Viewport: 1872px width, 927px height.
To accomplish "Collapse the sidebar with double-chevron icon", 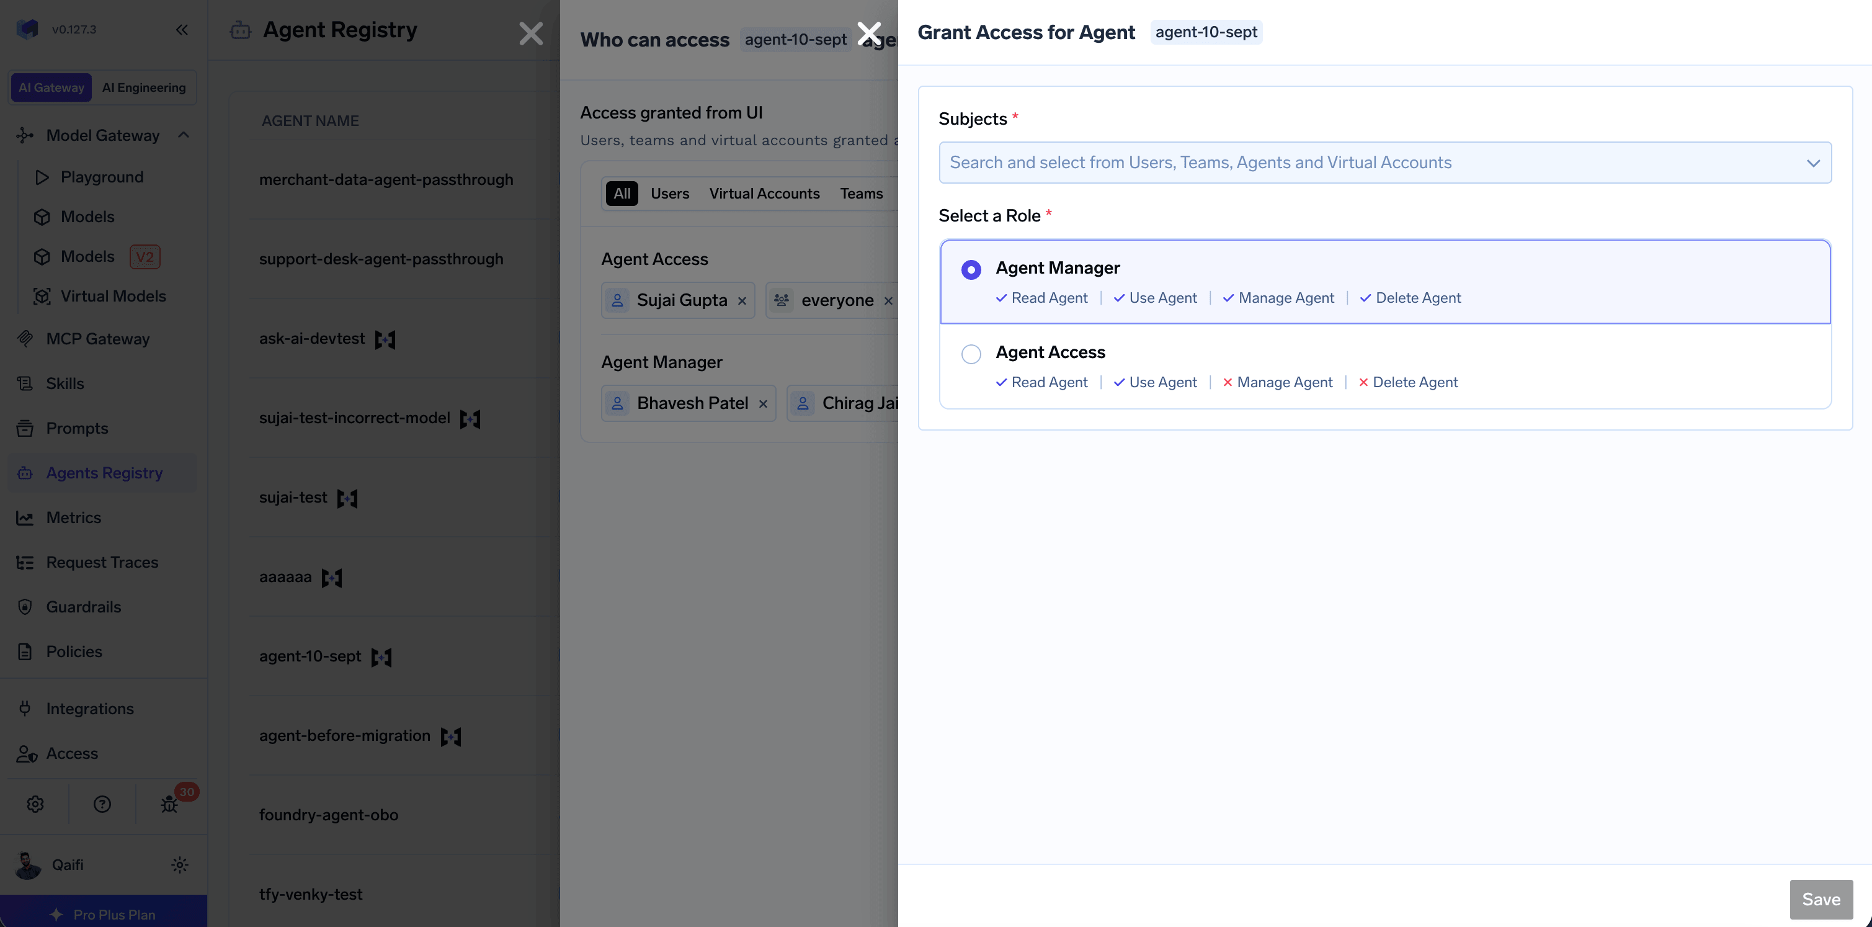I will click(x=182, y=30).
